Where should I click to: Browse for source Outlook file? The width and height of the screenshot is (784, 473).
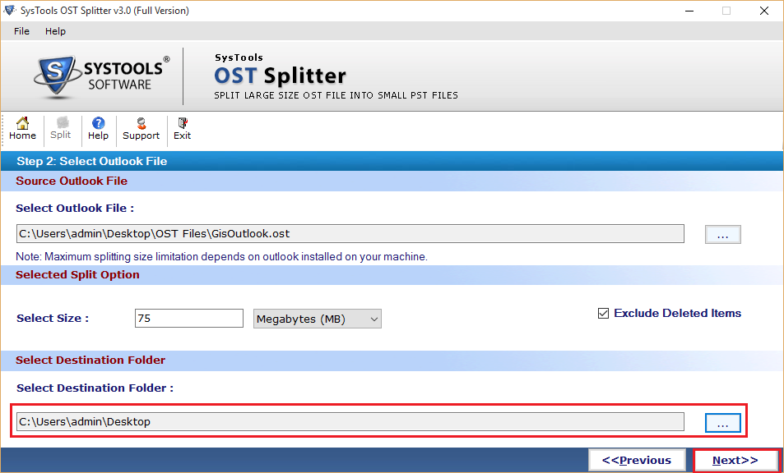pos(723,235)
